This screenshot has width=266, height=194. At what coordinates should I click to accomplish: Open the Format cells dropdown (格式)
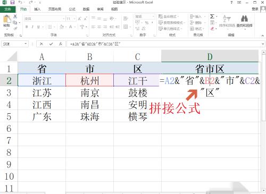coord(197,29)
